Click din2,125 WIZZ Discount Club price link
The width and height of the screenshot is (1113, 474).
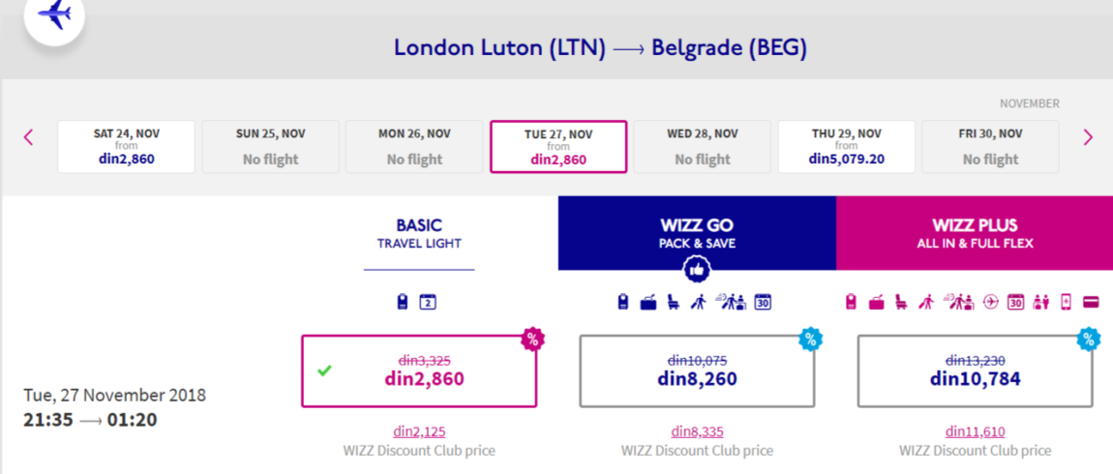[x=419, y=431]
